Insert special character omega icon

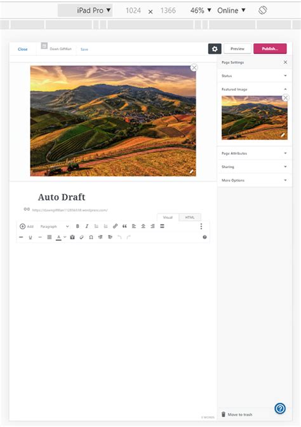tap(91, 237)
